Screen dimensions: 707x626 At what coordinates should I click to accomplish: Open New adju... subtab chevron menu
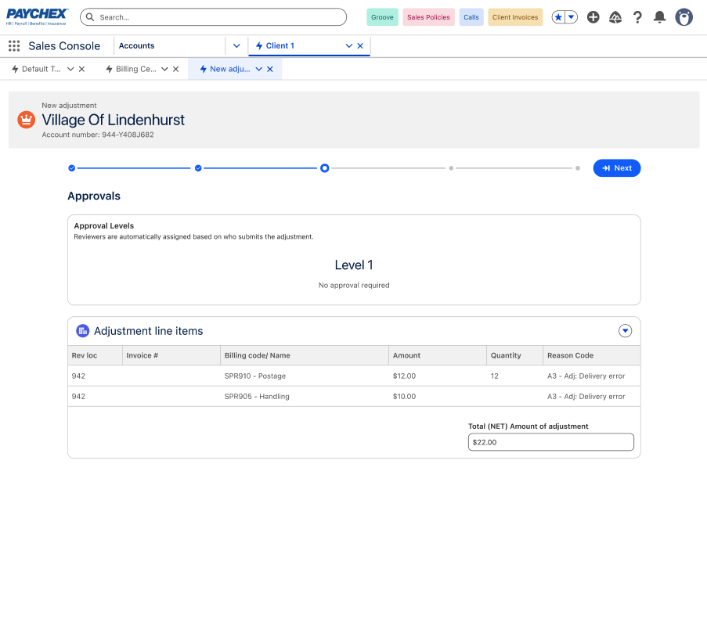[x=259, y=69]
